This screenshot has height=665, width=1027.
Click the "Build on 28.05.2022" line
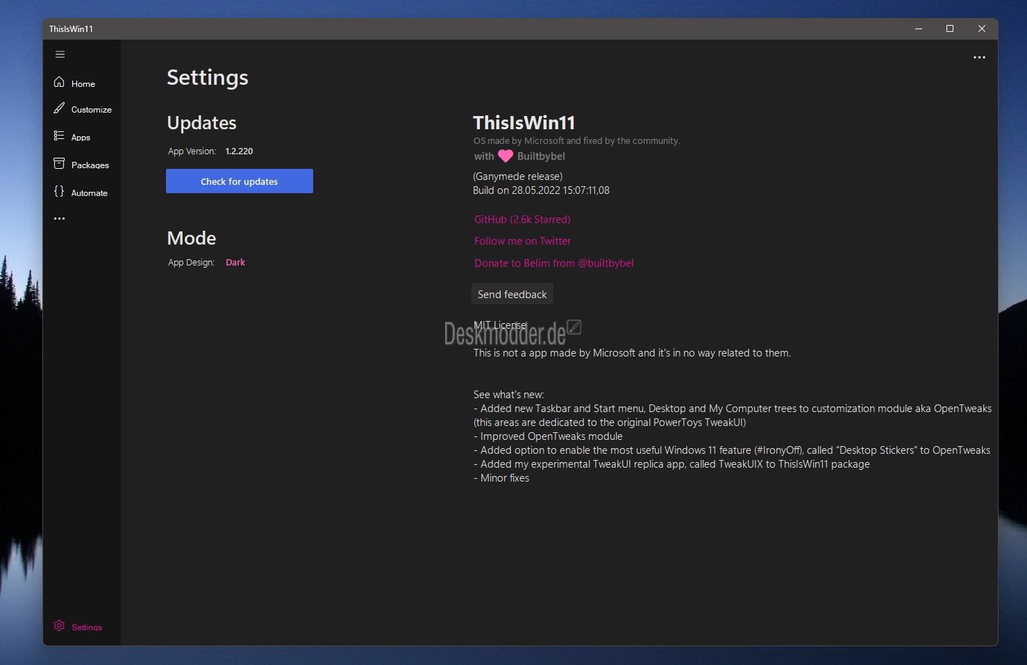pos(541,190)
